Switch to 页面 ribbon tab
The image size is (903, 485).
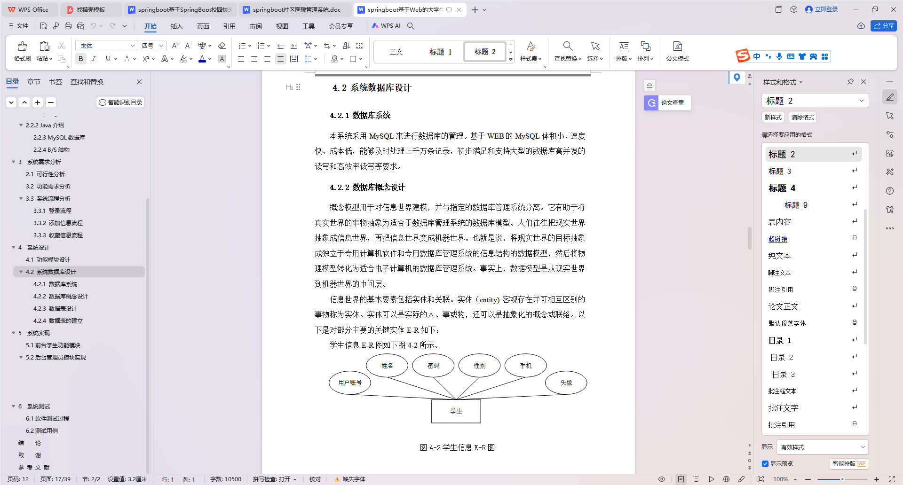(x=203, y=26)
